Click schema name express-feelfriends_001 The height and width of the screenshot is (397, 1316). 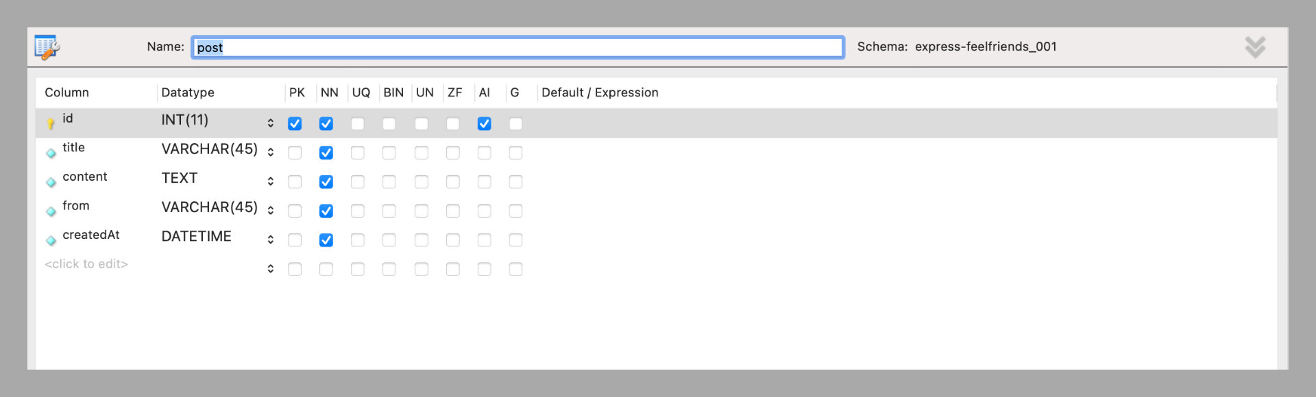tap(986, 47)
